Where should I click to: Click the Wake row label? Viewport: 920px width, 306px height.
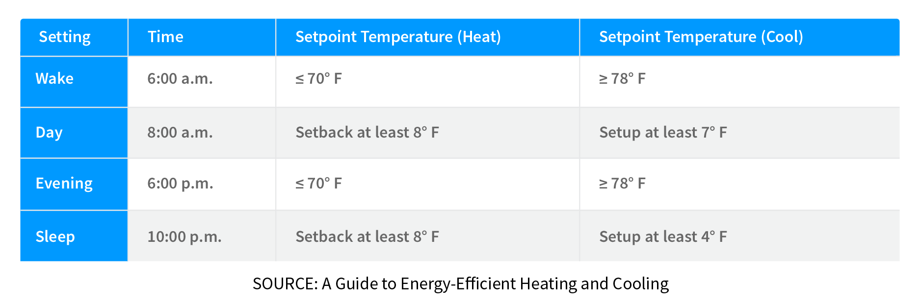coord(54,79)
